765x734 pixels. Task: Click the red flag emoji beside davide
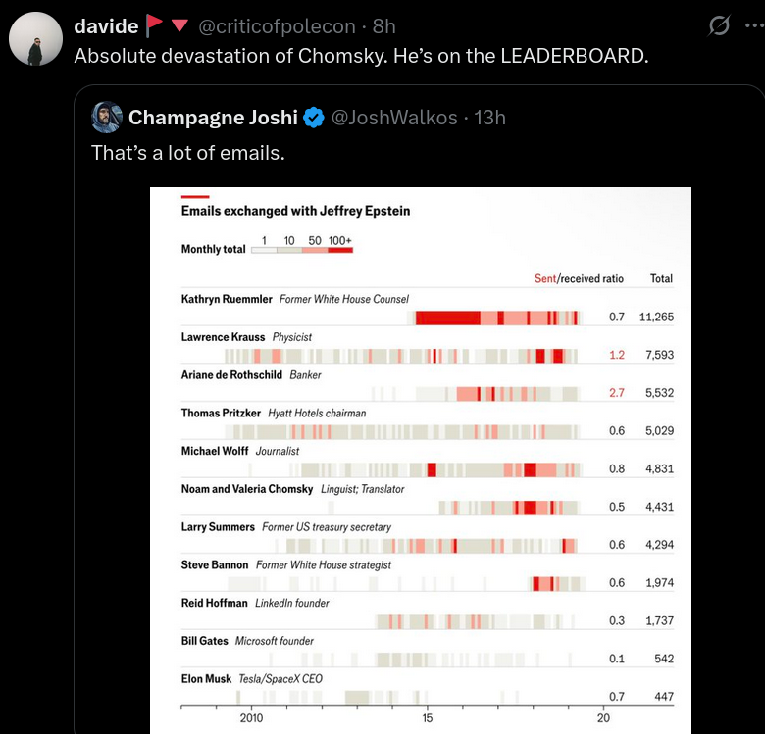click(154, 26)
